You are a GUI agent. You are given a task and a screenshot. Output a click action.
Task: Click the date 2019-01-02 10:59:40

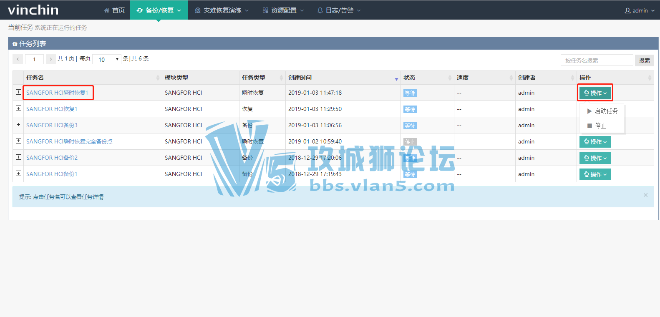click(315, 141)
